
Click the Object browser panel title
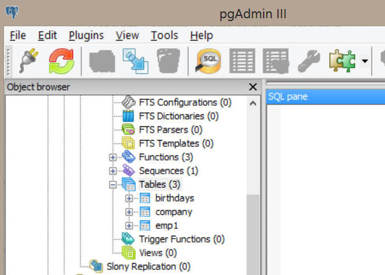(x=39, y=87)
